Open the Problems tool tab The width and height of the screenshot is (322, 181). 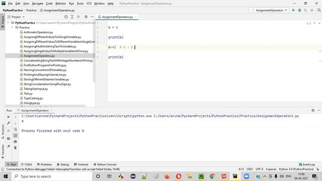coord(44,164)
